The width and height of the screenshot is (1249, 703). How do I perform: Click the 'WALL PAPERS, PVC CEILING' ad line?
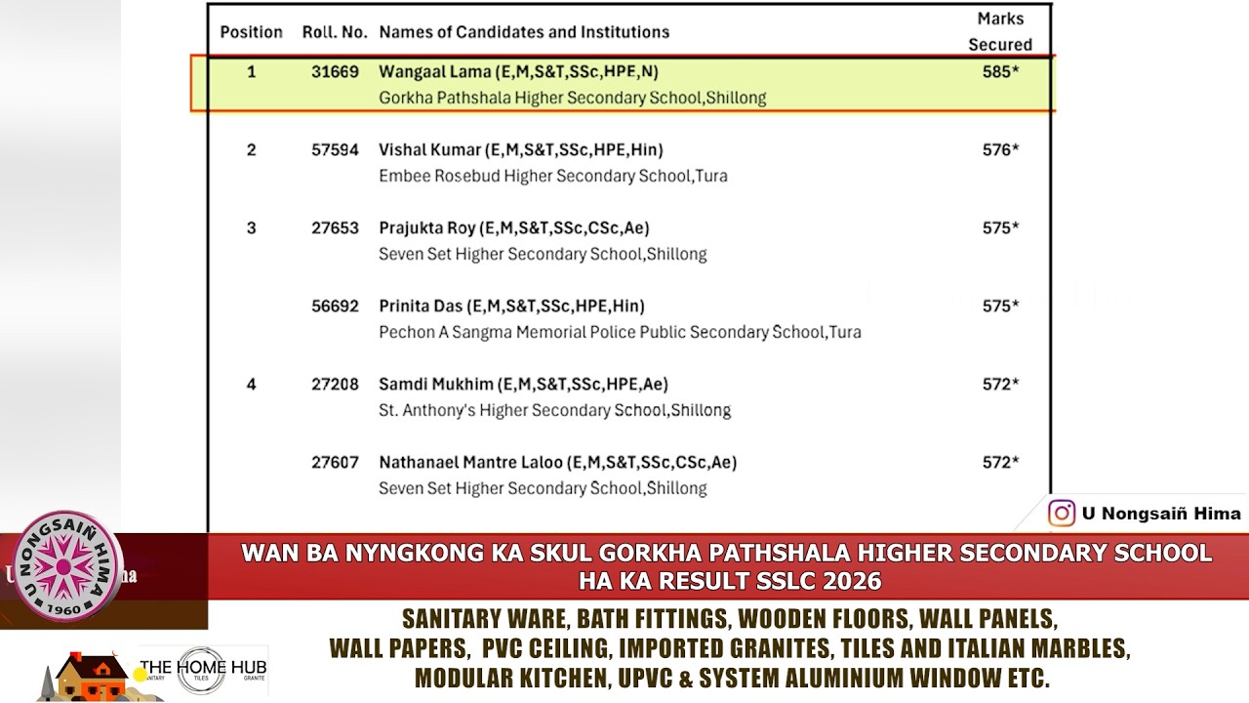730,648
